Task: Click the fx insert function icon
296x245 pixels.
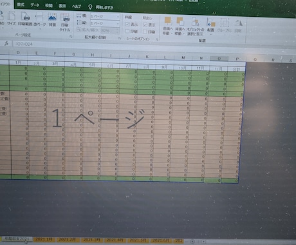Action: coord(6,44)
